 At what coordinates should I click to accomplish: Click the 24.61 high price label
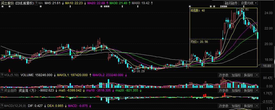point(245,9)
